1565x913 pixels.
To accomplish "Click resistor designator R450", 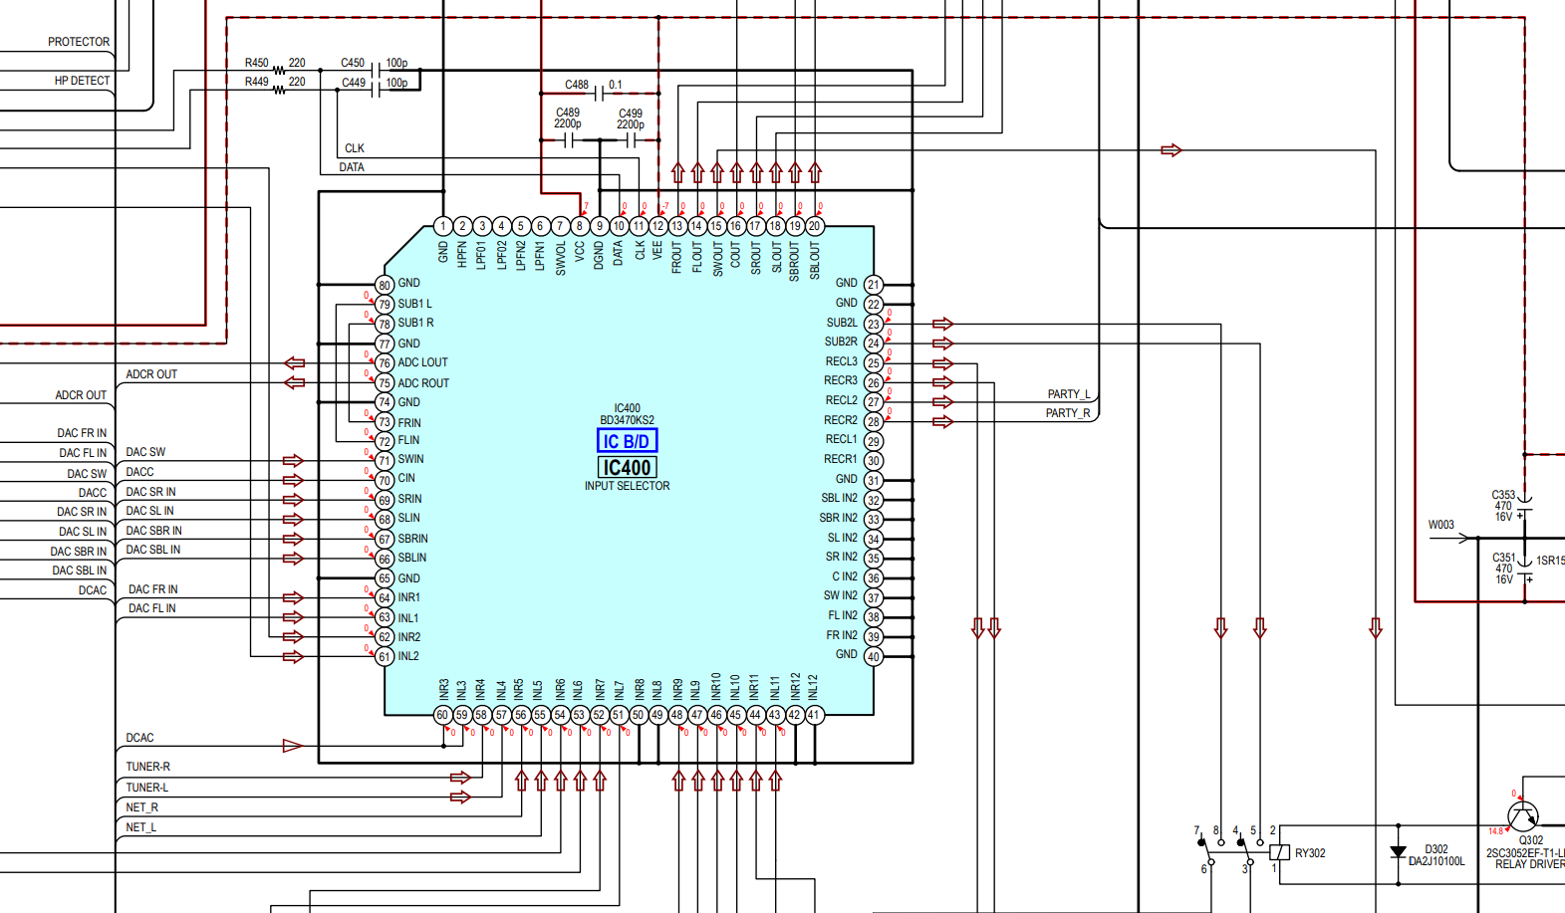I will tap(257, 63).
